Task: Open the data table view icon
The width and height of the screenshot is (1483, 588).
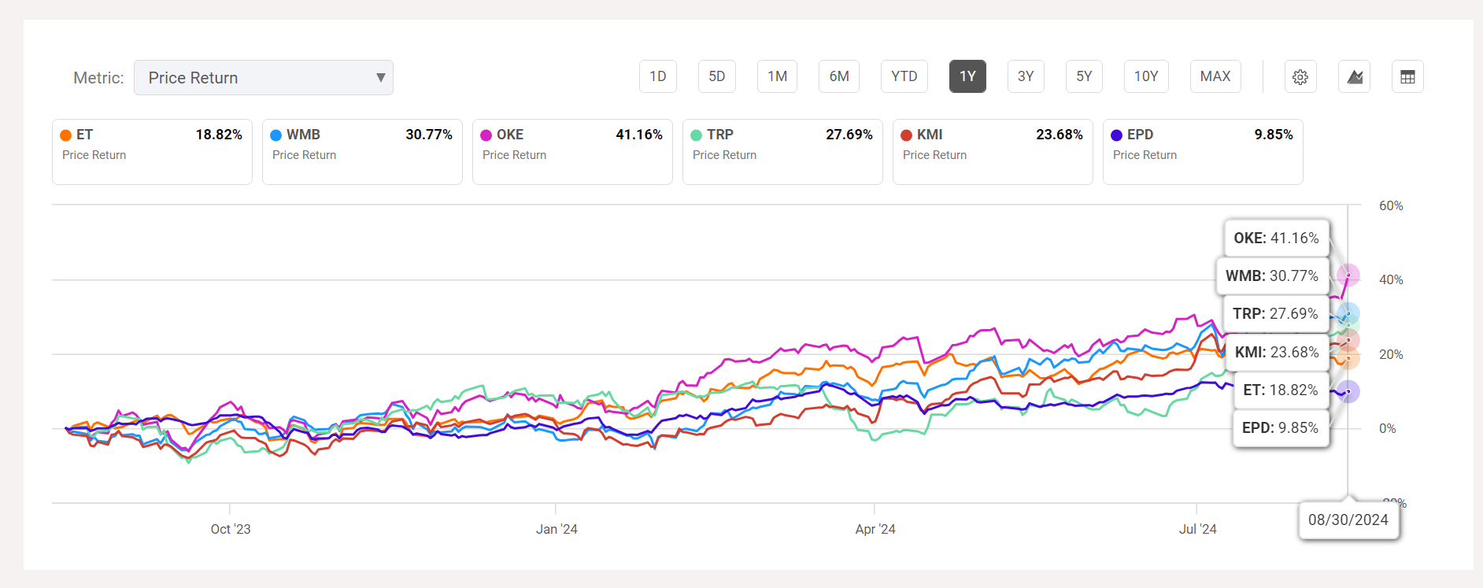Action: pyautogui.click(x=1407, y=77)
